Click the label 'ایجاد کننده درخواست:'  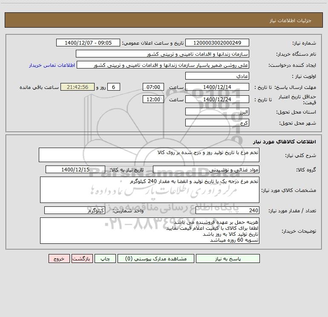point(292,65)
